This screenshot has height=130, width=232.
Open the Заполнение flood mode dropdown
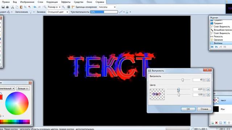34,12
